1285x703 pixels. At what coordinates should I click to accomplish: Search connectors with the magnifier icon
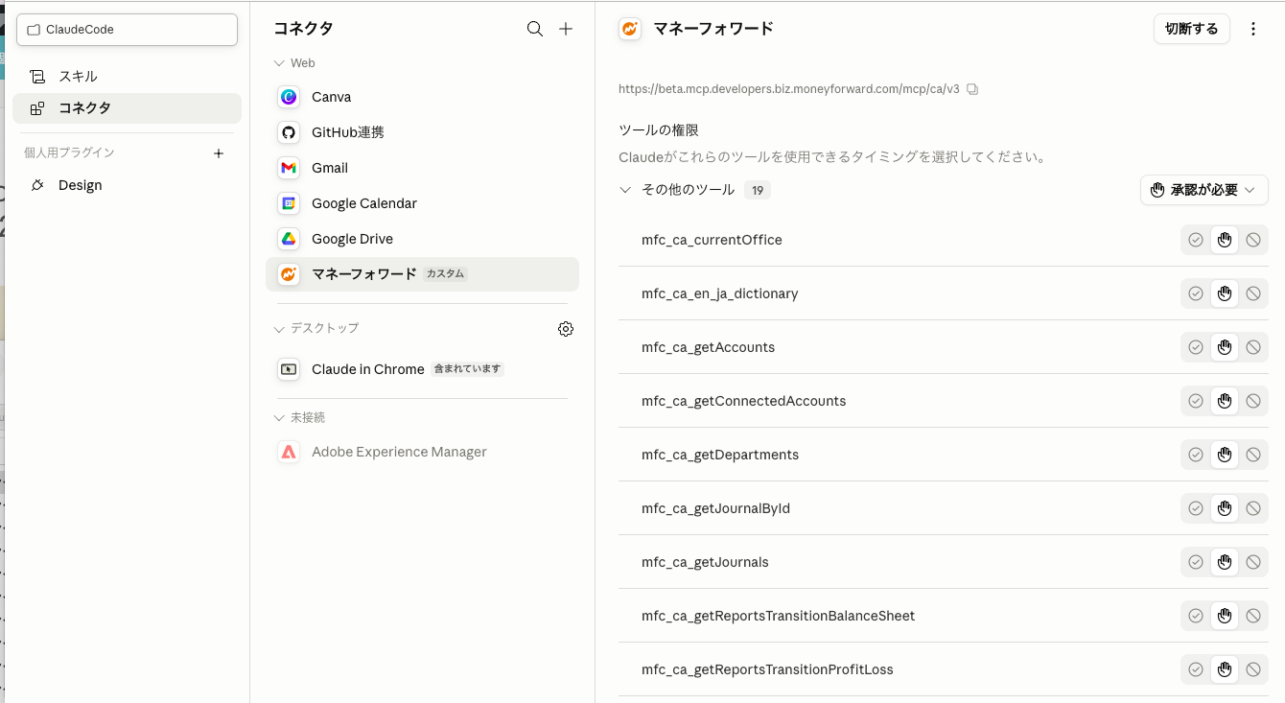(x=535, y=29)
